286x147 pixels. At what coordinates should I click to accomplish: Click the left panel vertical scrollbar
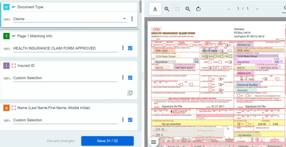pos(140,7)
